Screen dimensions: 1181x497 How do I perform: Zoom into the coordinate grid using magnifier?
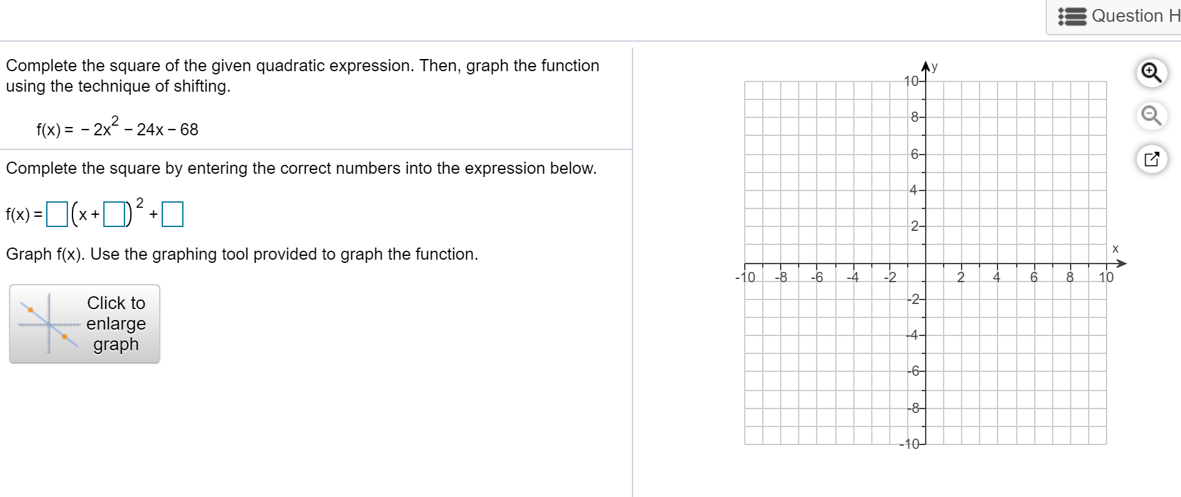(1151, 72)
